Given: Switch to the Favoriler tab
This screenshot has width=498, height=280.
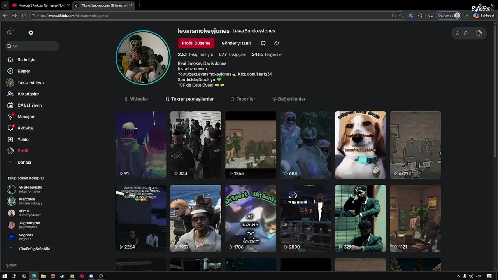Looking at the screenshot, I should click(243, 99).
